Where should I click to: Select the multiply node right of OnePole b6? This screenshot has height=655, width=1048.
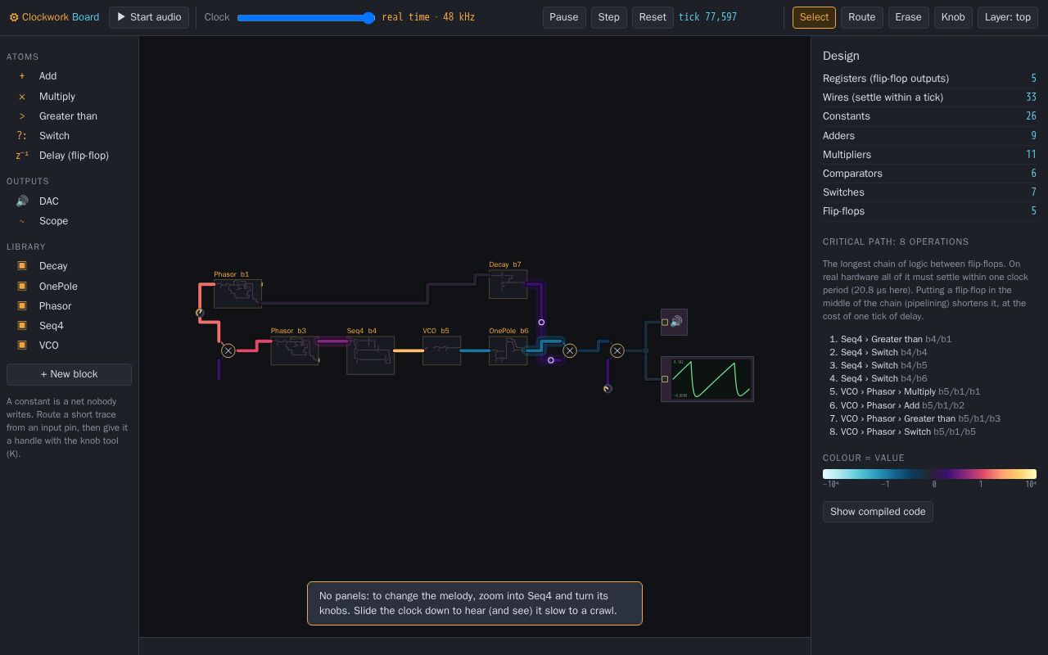[x=570, y=350]
